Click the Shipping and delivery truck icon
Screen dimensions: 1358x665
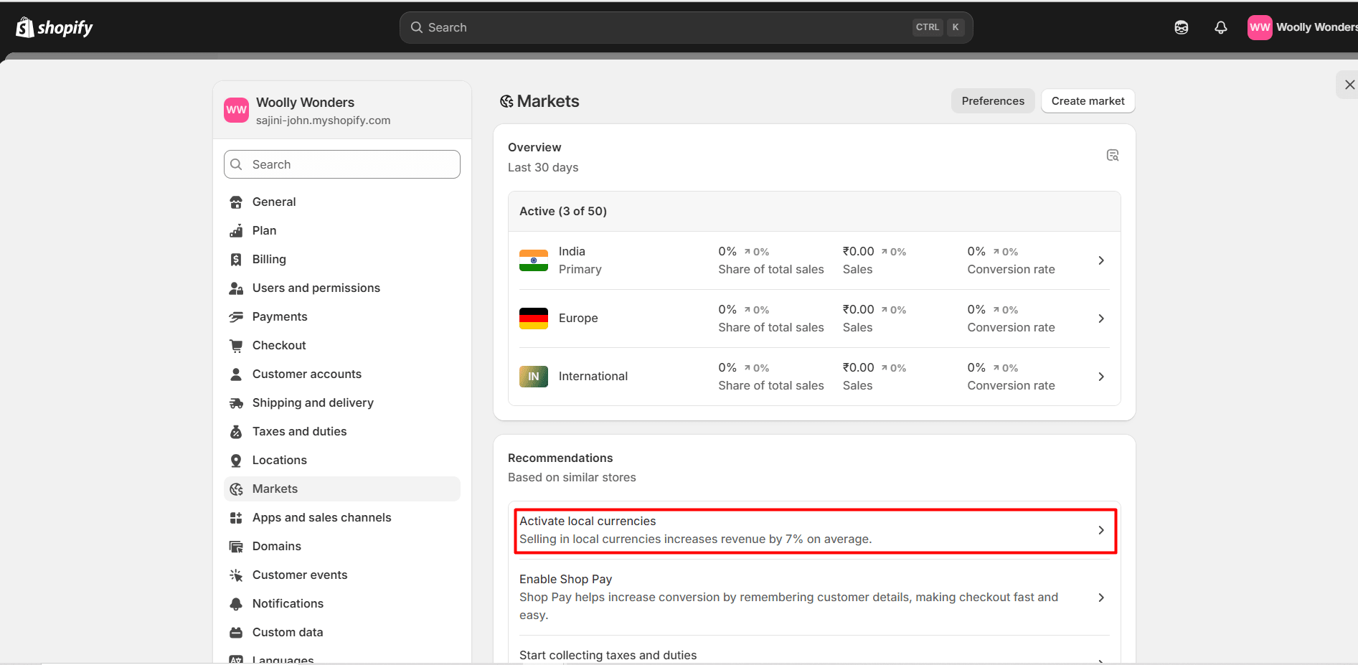click(236, 403)
